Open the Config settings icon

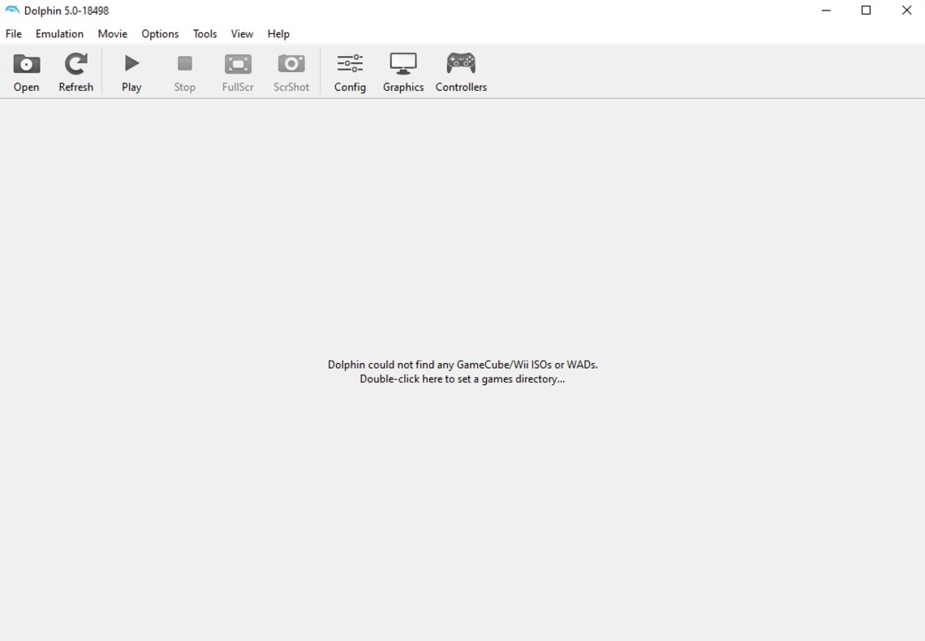350,65
